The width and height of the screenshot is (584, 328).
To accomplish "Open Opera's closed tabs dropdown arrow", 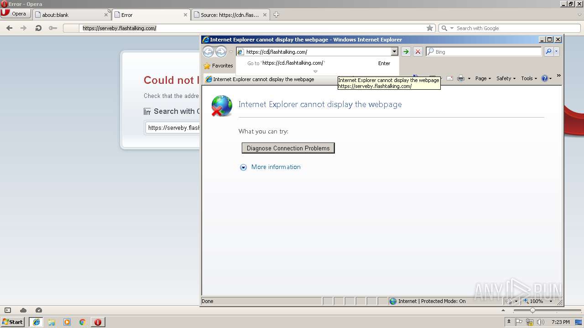I will pyautogui.click(x=579, y=15).
